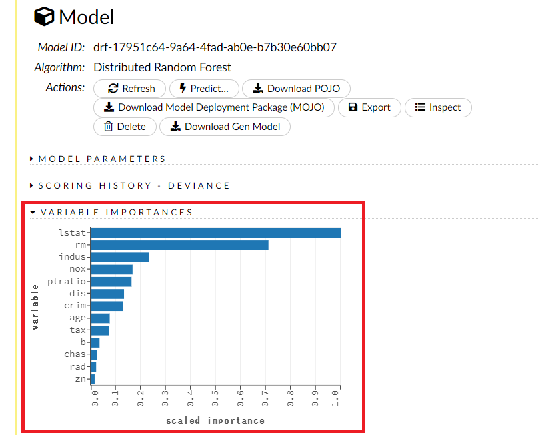The height and width of the screenshot is (435, 554).
Task: Click the Refresh circular arrows icon
Action: click(113, 89)
